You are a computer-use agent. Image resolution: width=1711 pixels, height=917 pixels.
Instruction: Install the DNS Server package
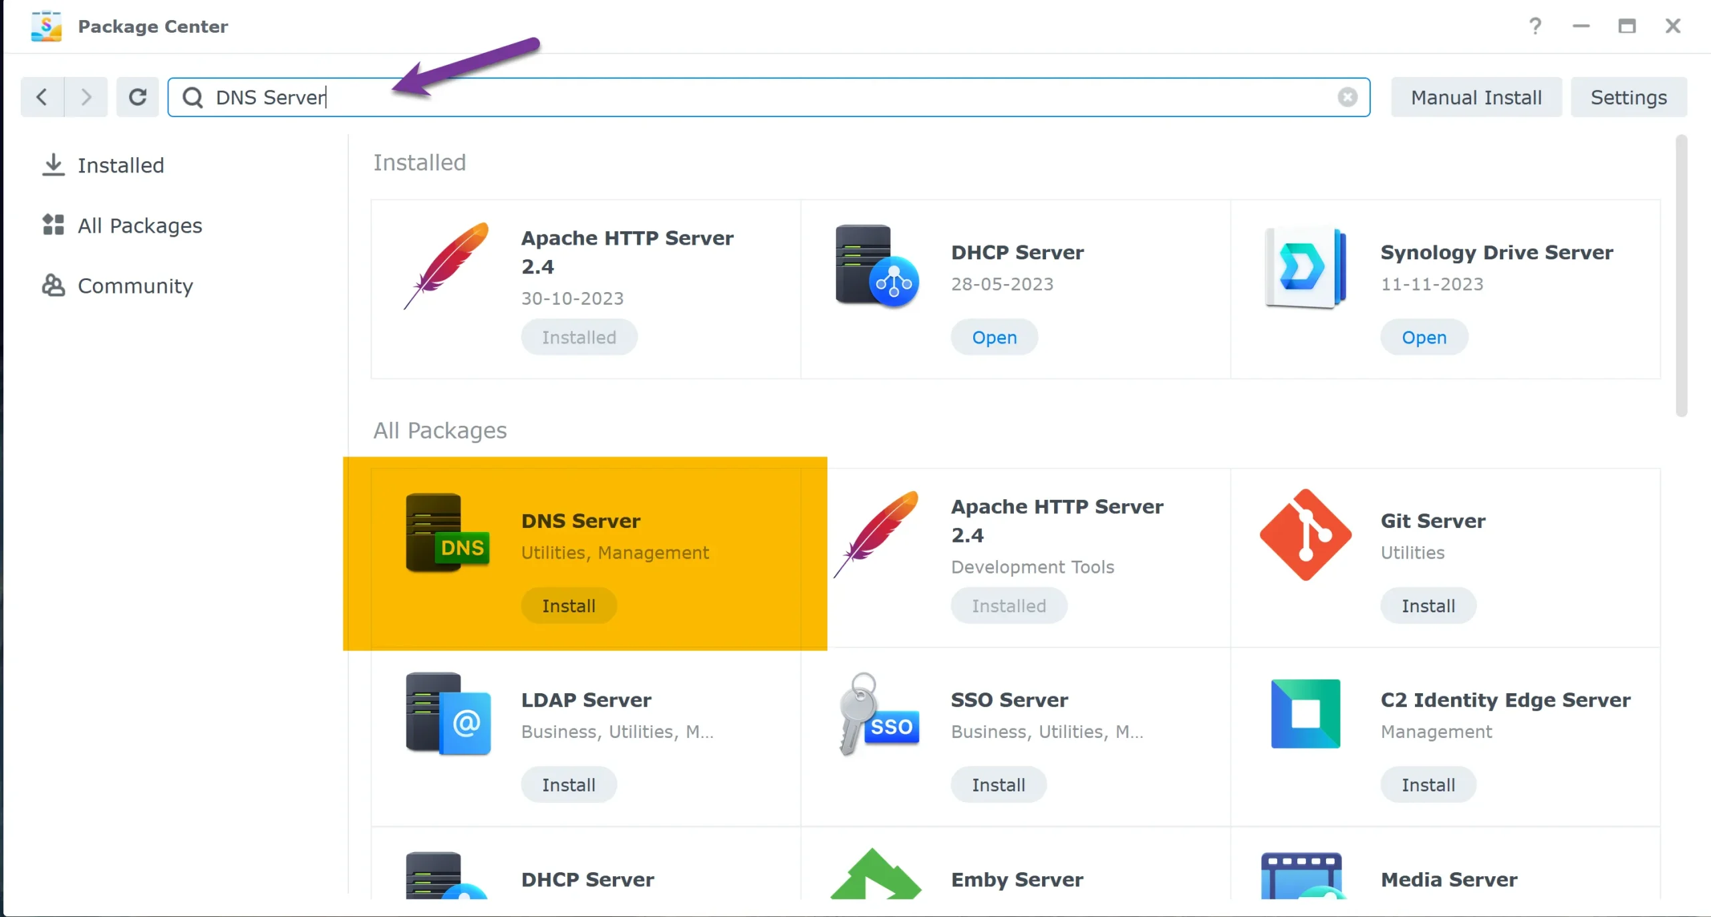click(x=568, y=606)
